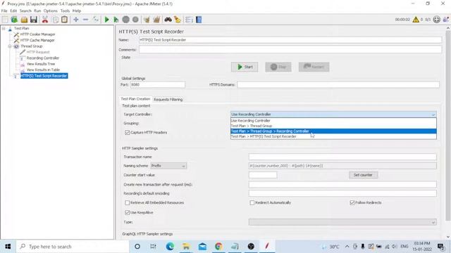451x253 pixels.
Task: Click the remote engines icon near thread count
Action: pos(437,20)
